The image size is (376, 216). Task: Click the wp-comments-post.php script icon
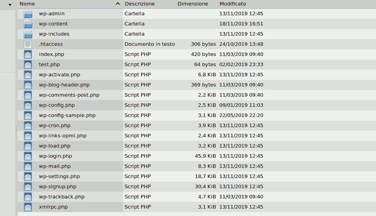[x=28, y=95]
